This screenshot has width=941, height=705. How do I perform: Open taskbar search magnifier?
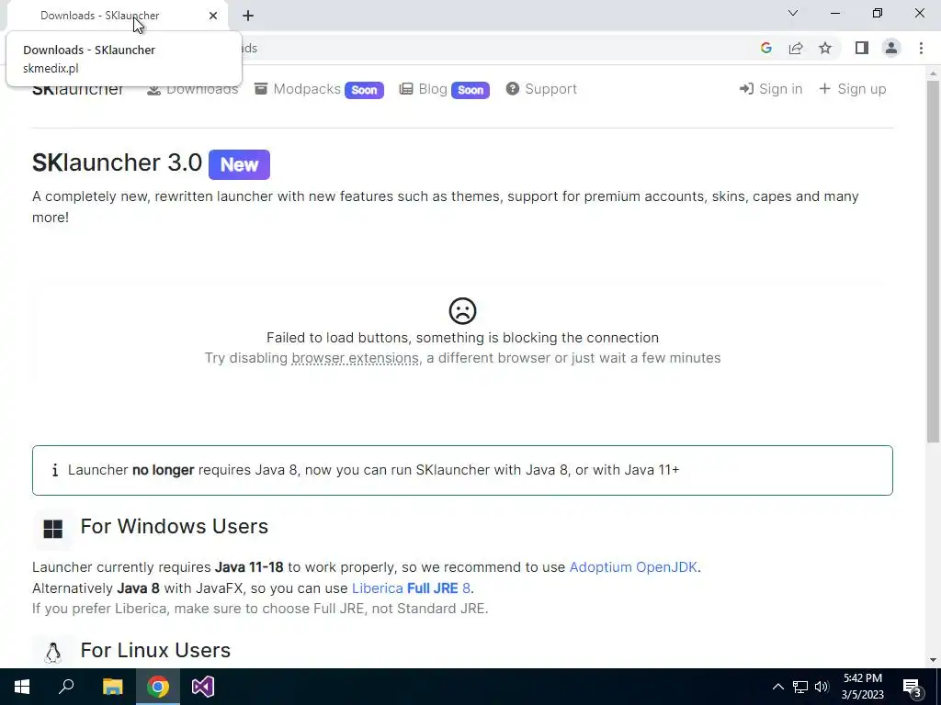pyautogui.click(x=66, y=687)
